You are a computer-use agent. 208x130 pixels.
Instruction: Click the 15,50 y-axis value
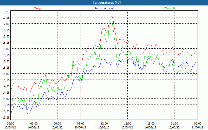point(6,61)
